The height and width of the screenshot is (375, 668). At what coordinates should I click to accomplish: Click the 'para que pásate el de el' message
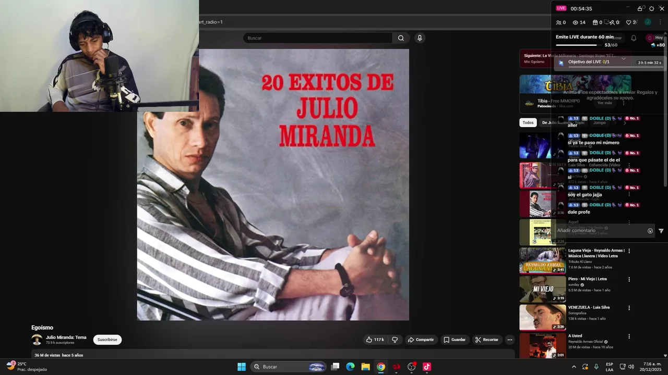click(593, 160)
